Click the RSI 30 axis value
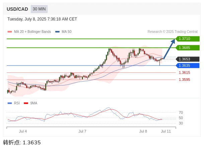This screenshot has height=148, width=213. 181,124
